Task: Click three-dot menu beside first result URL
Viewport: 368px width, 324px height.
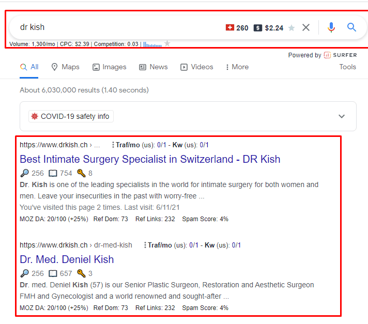Action: pyautogui.click(x=113, y=145)
